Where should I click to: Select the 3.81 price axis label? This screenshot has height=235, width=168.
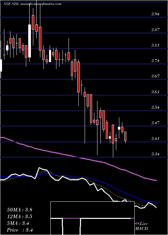[x=155, y=45]
